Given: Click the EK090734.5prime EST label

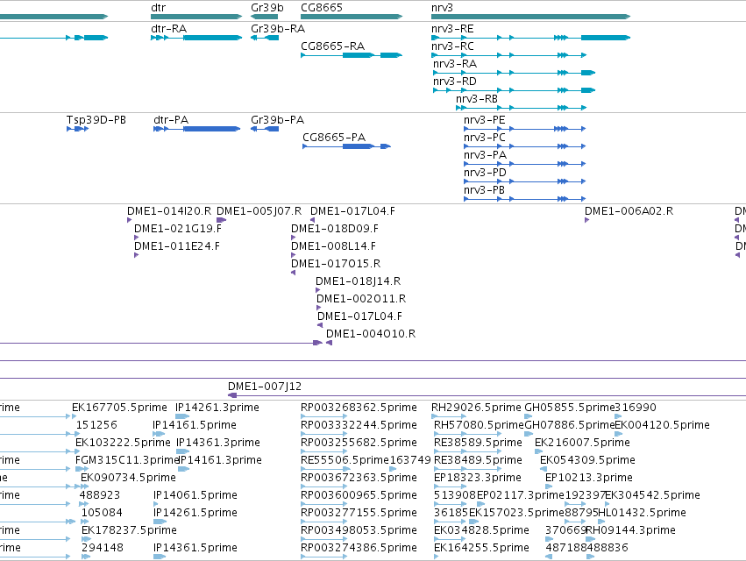Looking at the screenshot, I should coord(129,478).
